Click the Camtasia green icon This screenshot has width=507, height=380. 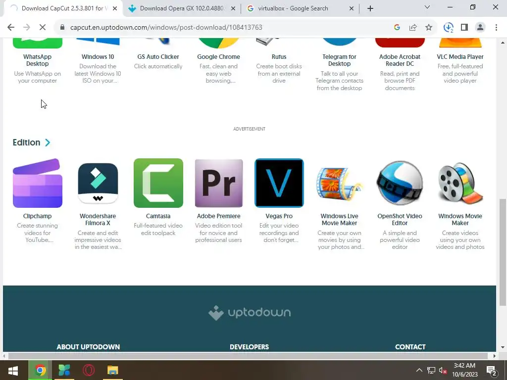point(158,183)
